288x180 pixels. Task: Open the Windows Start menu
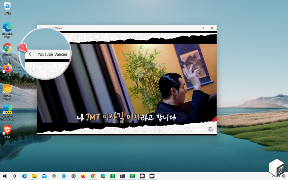coord(5,176)
